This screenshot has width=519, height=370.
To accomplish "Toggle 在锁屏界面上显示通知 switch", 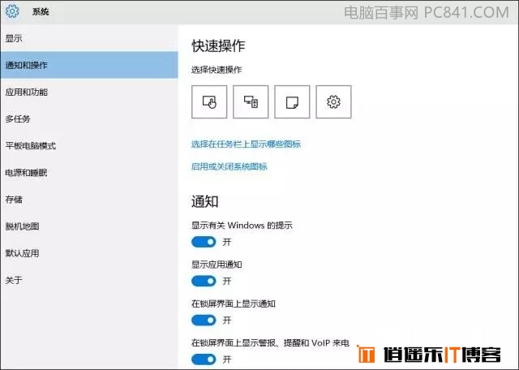I will (x=204, y=320).
